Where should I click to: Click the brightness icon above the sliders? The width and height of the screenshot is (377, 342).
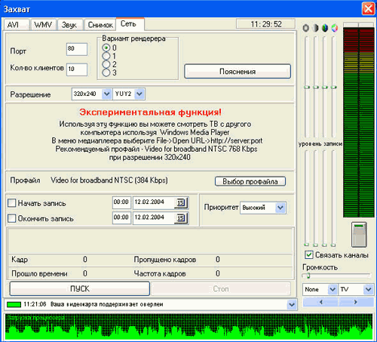[x=306, y=28]
